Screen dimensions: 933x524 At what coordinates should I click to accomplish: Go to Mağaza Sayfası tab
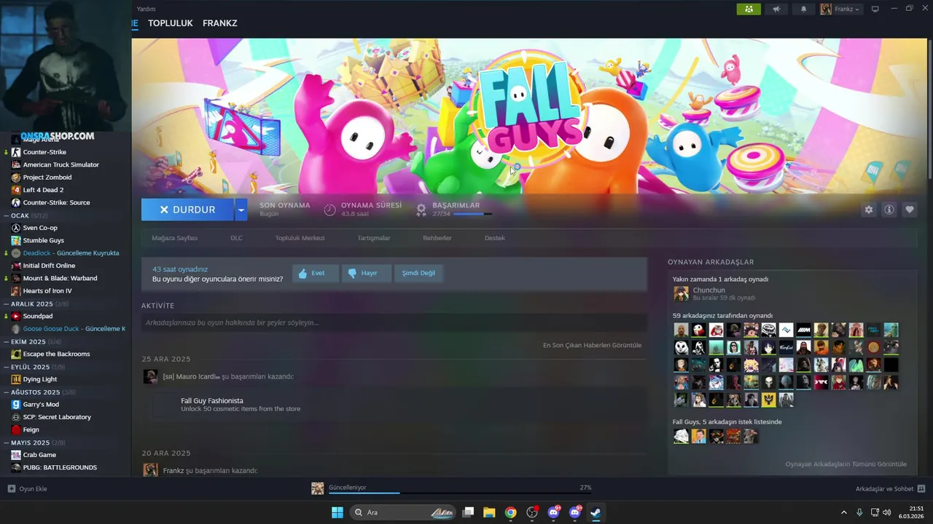click(x=174, y=238)
